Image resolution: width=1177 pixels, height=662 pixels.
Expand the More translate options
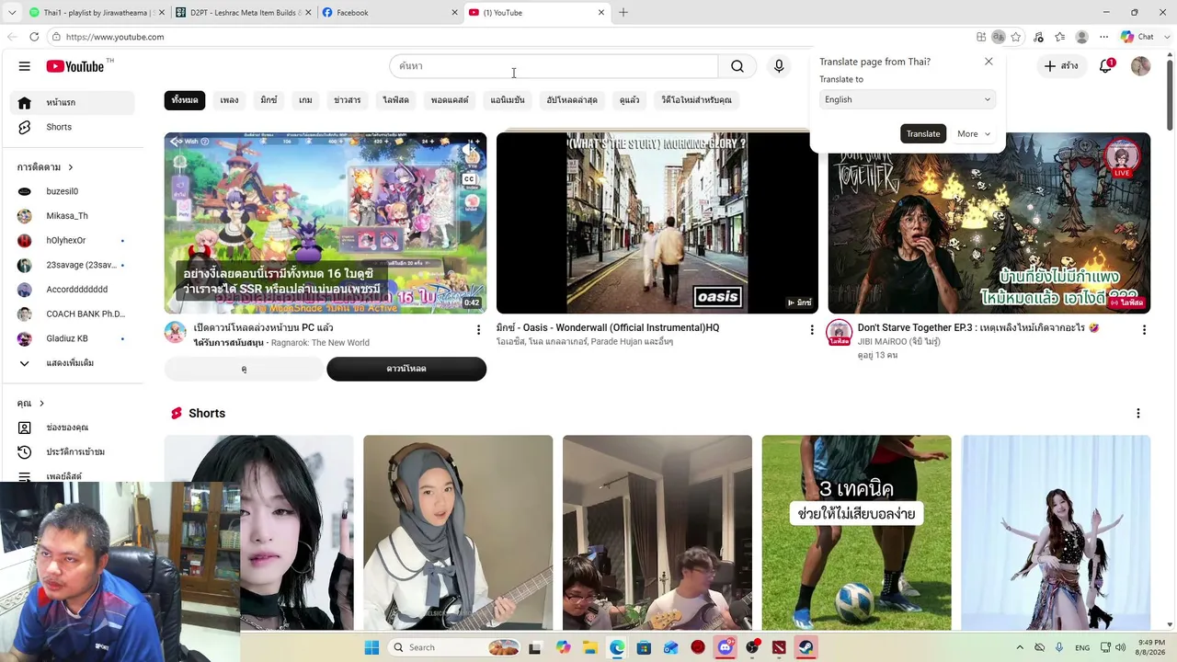coord(974,134)
